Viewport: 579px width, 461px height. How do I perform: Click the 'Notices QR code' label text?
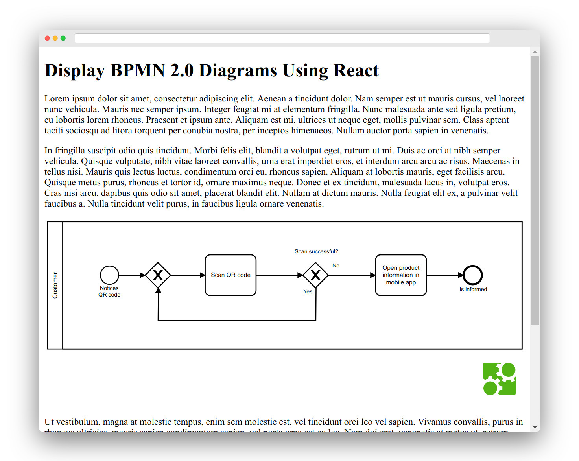(109, 291)
